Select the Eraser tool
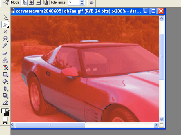Image resolution: width=181 pixels, height=135 pixels. point(5,53)
